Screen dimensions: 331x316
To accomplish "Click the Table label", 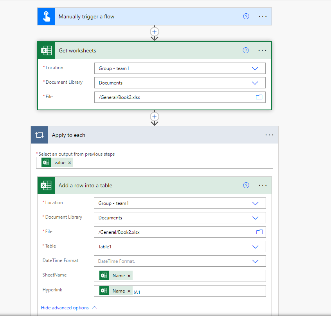I will pyautogui.click(x=50, y=246).
